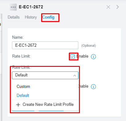Click the E-EC1-2672 panel title text
This screenshot has width=126, height=121.
click(31, 7)
